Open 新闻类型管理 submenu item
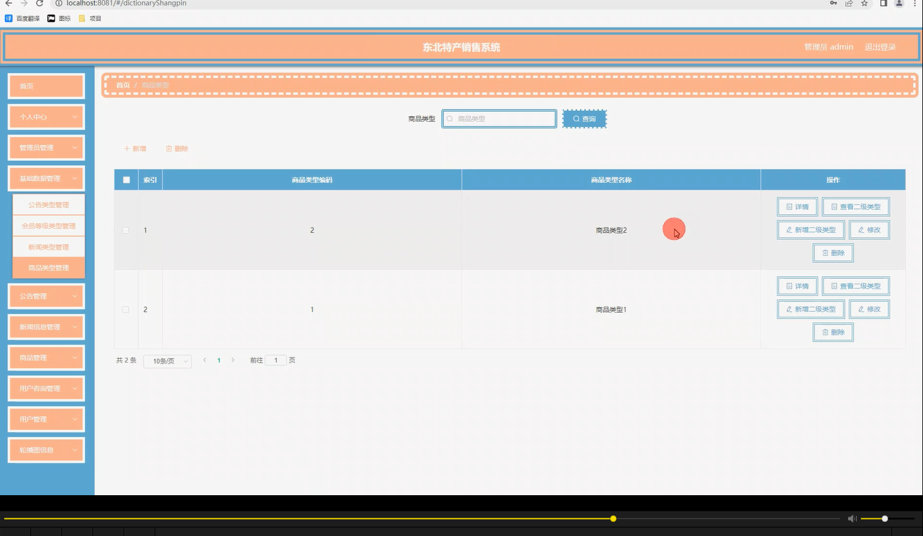The height and width of the screenshot is (536, 923). [49, 247]
